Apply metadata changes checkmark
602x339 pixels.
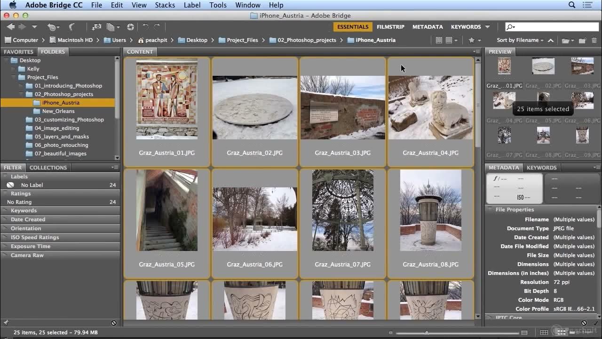595,323
